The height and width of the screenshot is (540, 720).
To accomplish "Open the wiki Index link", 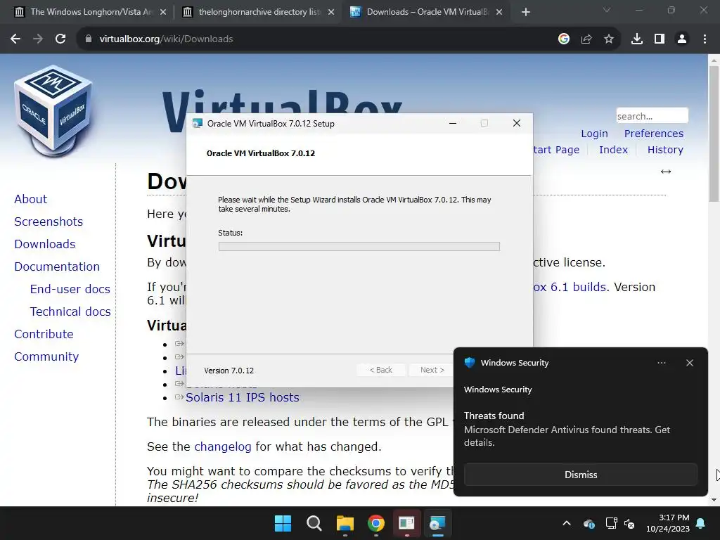I will (613, 150).
